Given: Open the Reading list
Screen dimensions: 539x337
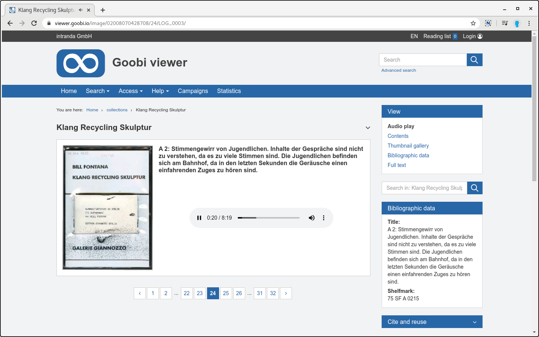Looking at the screenshot, I should pos(440,36).
